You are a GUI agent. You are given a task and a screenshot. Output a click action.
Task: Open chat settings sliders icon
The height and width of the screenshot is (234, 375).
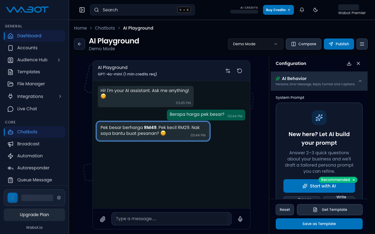click(x=228, y=71)
